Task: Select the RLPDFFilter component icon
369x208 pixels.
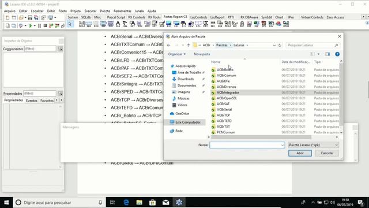Action: 263,24
